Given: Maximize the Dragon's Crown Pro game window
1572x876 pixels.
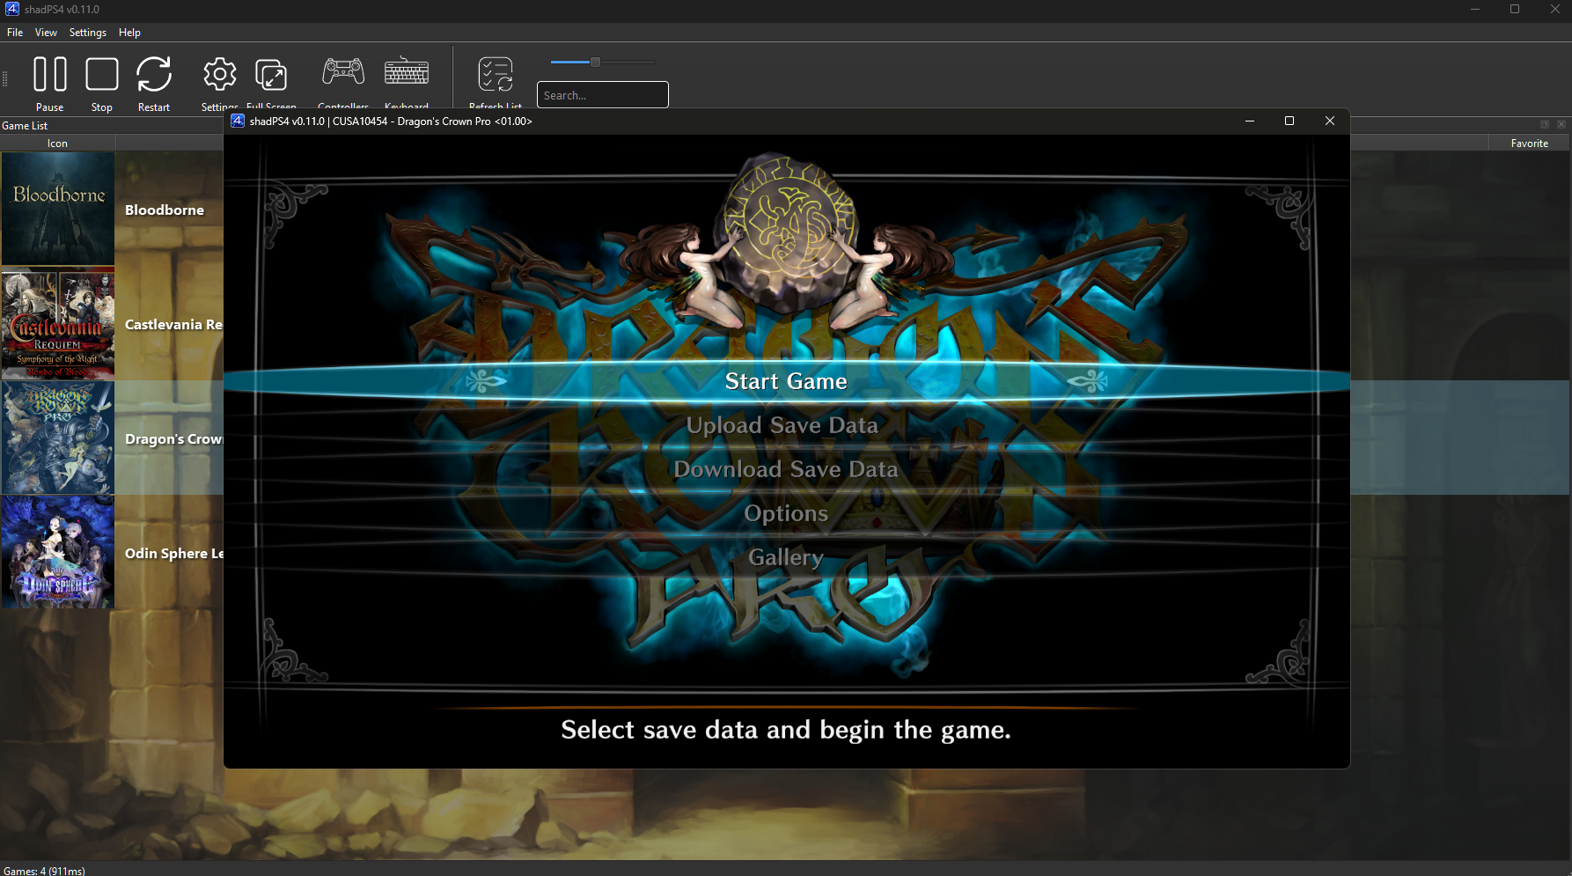Looking at the screenshot, I should click(1289, 121).
